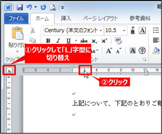
Task: Open the underline style dropdown arrow
Action: tap(76, 41)
